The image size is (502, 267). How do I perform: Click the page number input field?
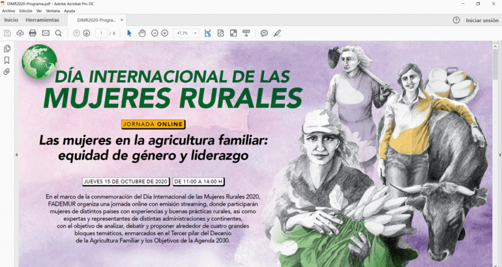[x=101, y=33]
